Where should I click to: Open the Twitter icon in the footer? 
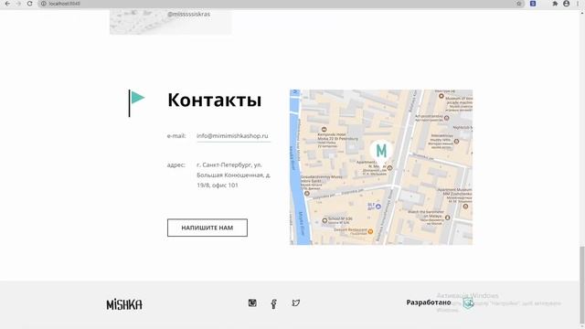296,302
